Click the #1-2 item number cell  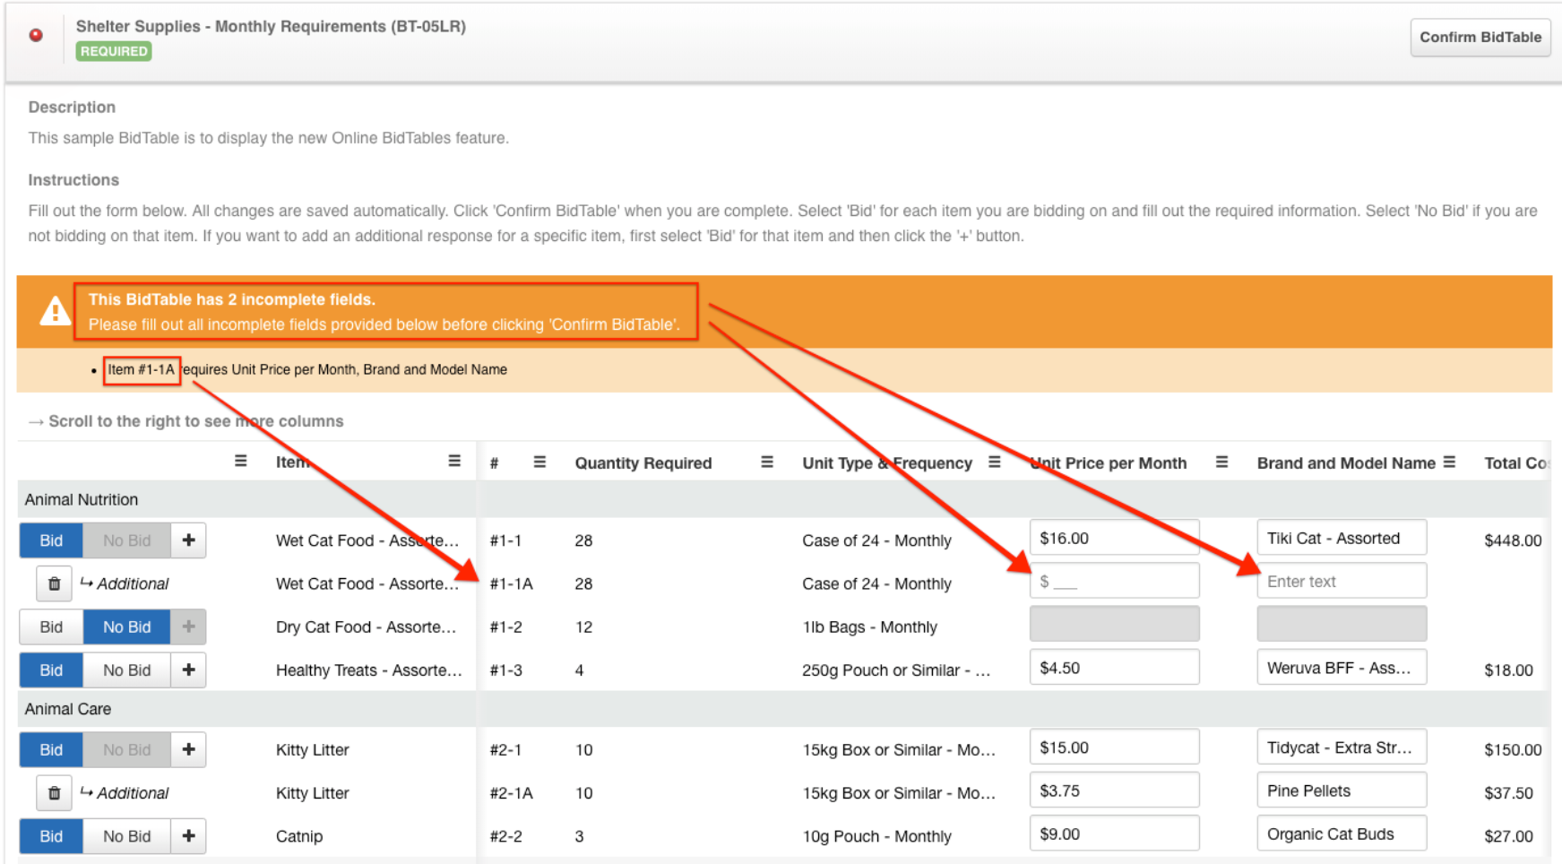(505, 627)
